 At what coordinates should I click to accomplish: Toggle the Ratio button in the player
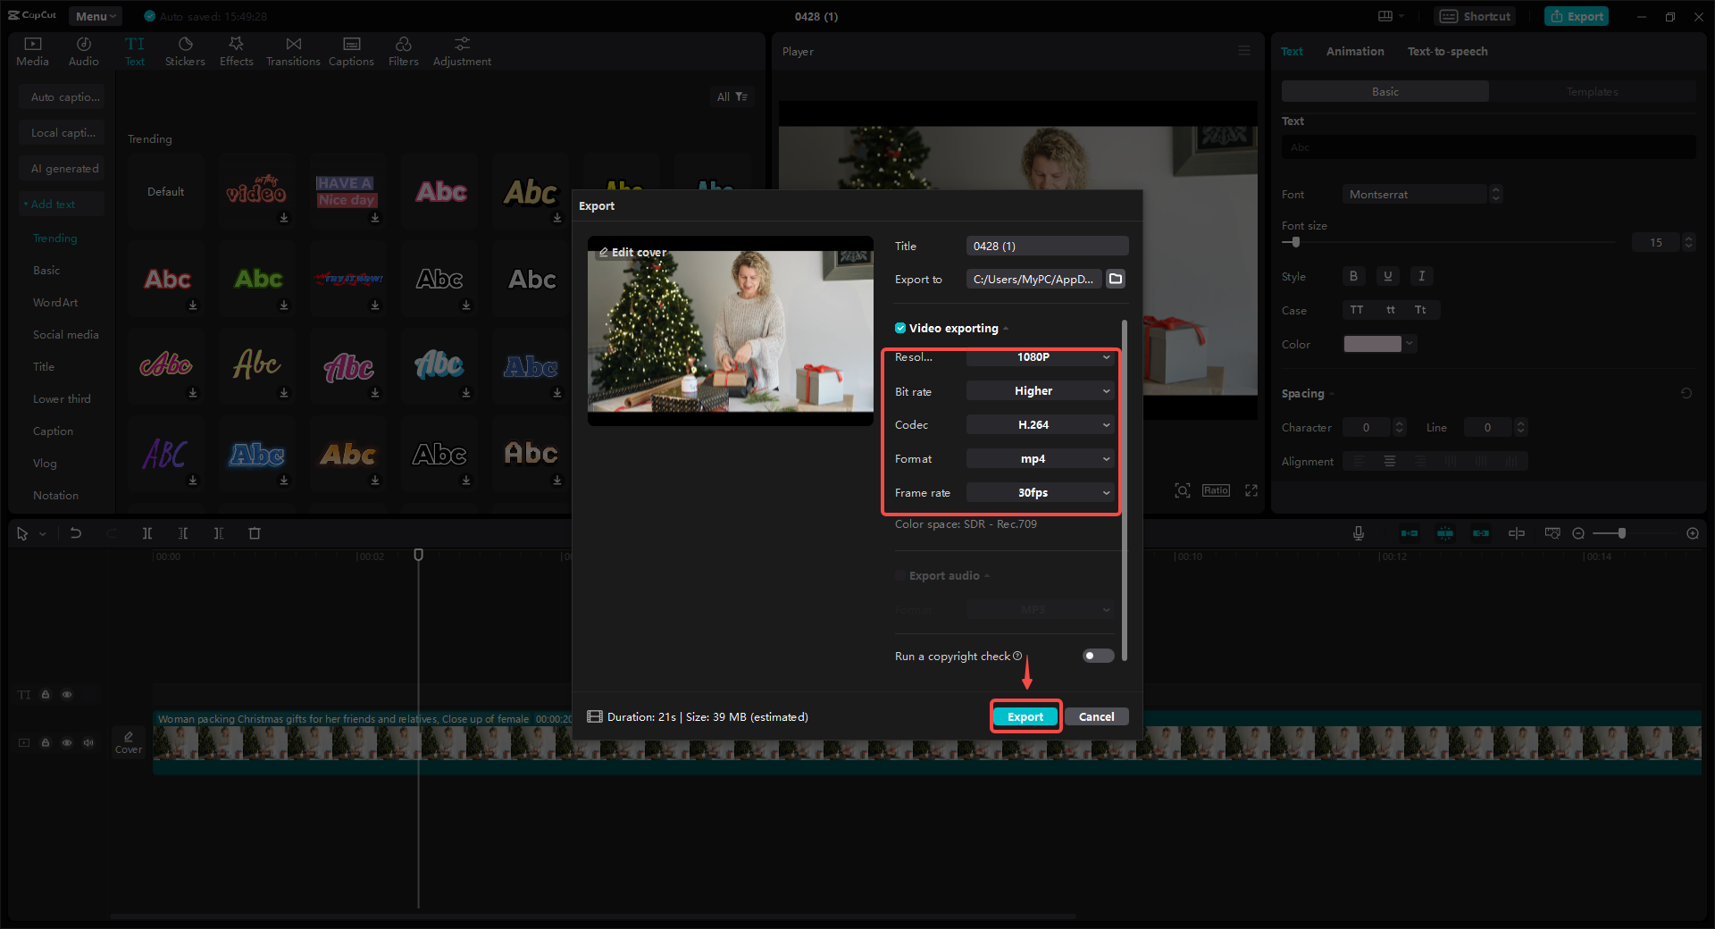1216,490
